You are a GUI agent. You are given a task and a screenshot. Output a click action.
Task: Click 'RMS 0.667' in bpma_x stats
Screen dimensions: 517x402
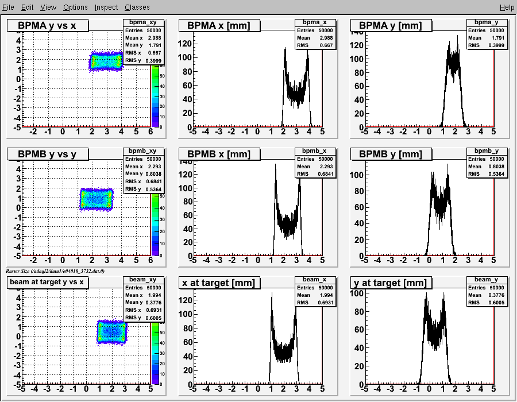(x=315, y=45)
